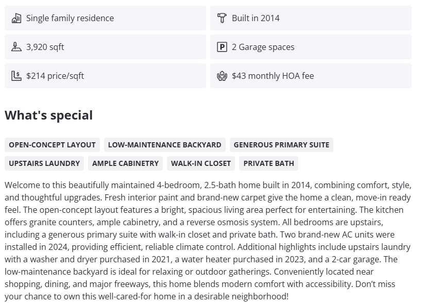Click the Built in 2014 text

256,18
